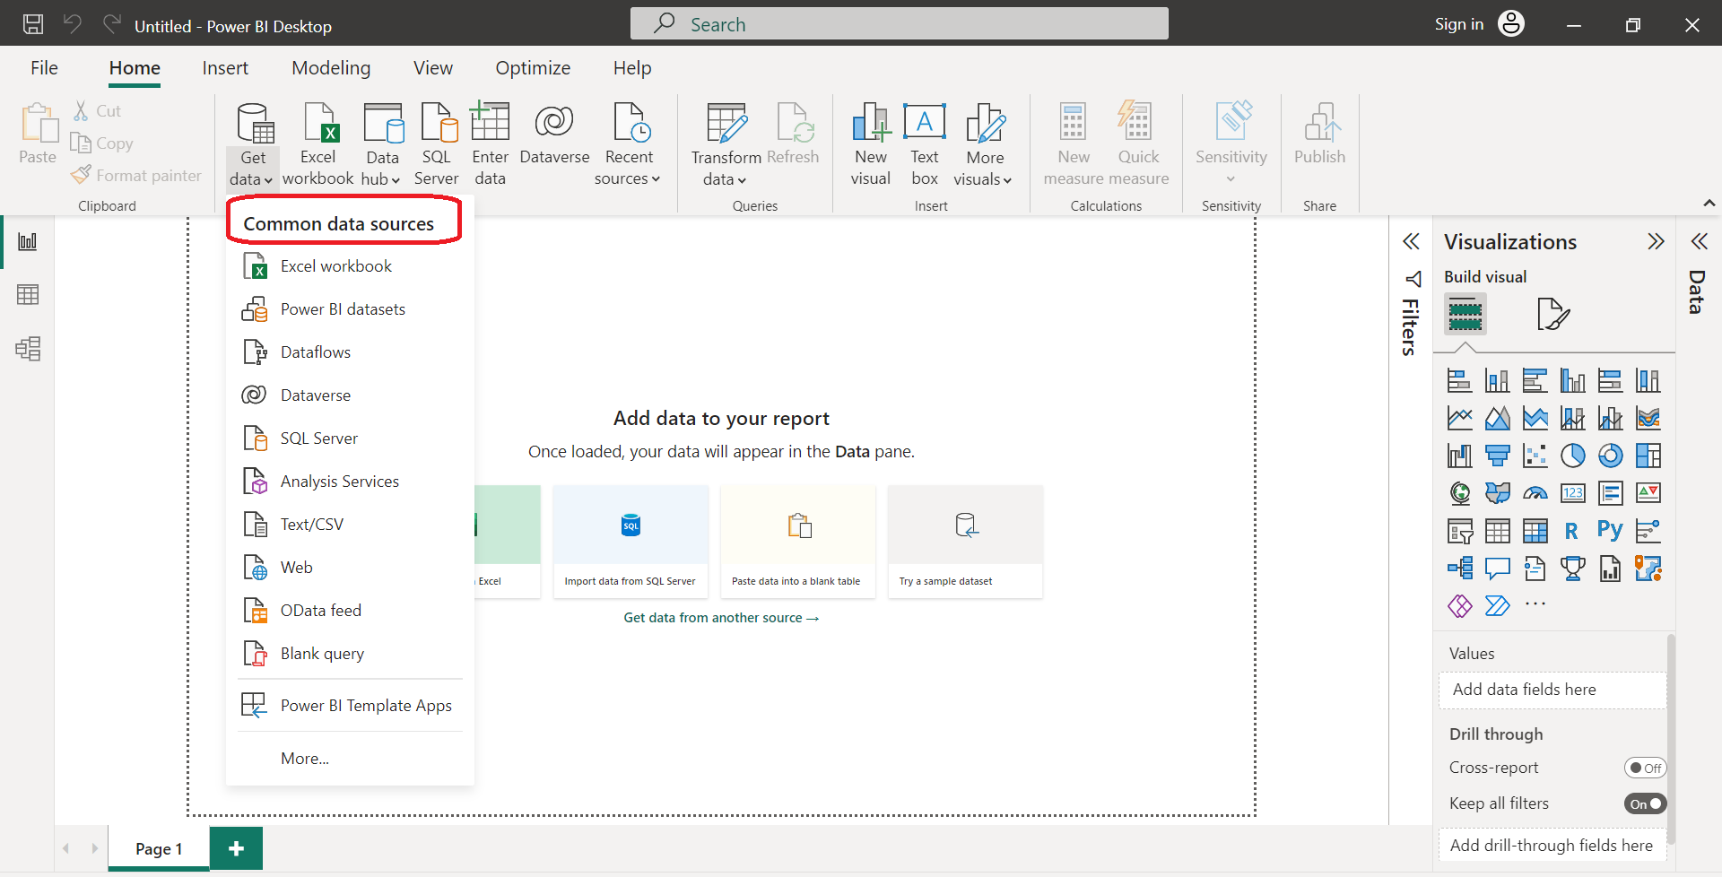
Task: Insert a New visual
Action: tap(871, 143)
